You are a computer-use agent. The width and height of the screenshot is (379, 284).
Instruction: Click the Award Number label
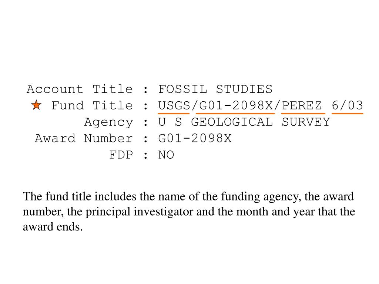click(x=84, y=138)
